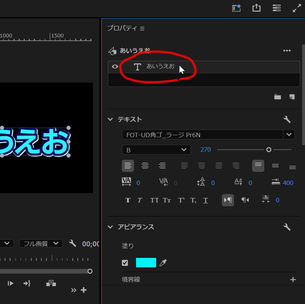
Task: Click the monitor zoom scroll bar handle
Action: (x=90, y=271)
